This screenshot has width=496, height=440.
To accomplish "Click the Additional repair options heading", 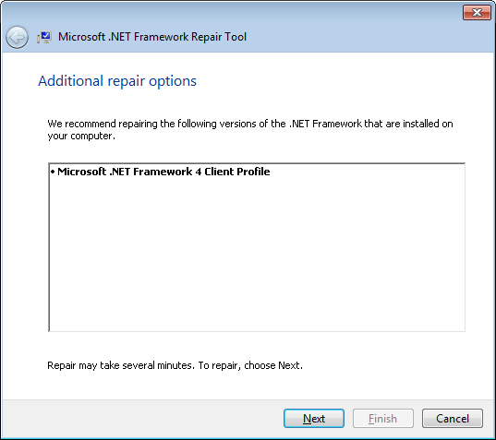I will coord(117,81).
